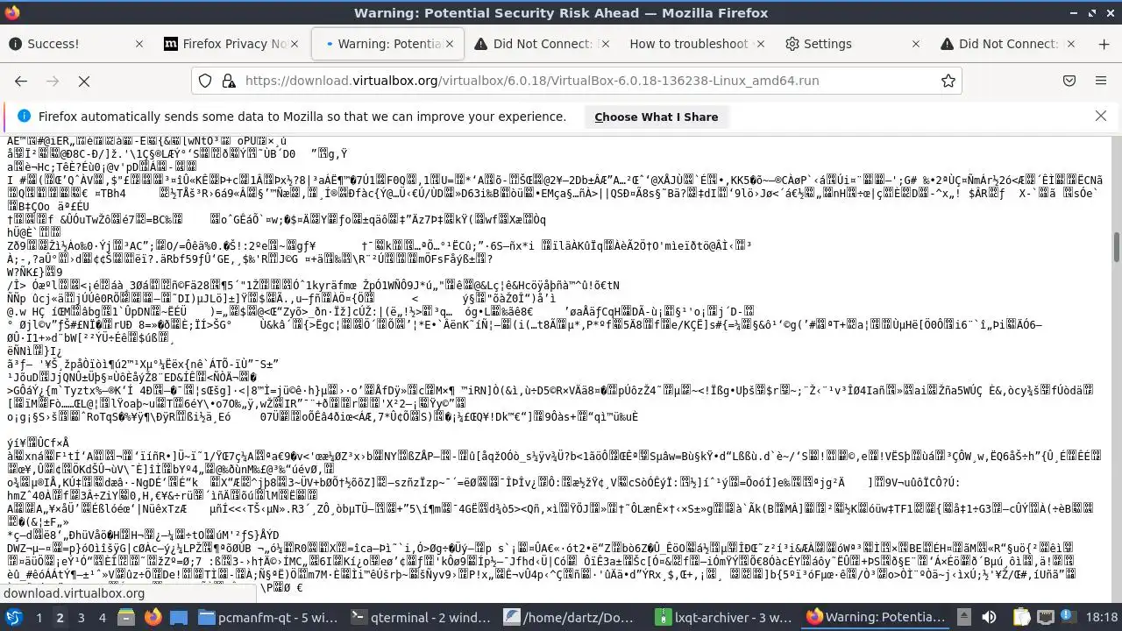Dismiss the Mozilla data notification bar
Viewport: 1122px width, 631px height.
[1101, 117]
